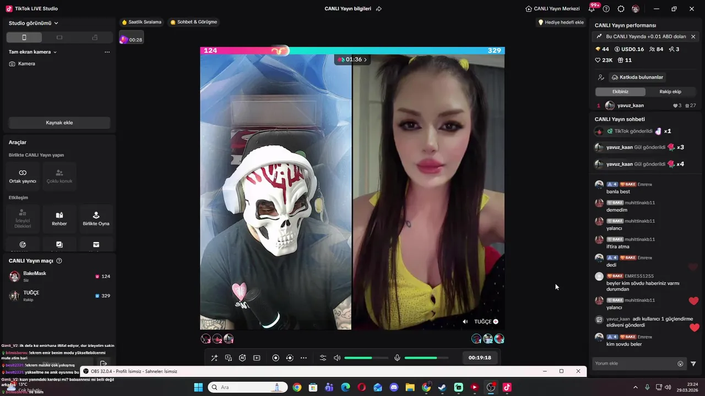Click the Katkıda bulunanlar button
Image resolution: width=705 pixels, height=396 pixels.
637,77
